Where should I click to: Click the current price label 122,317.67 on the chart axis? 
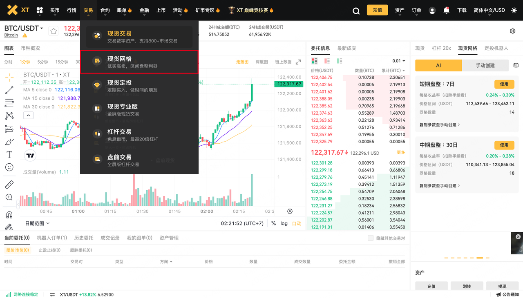(x=289, y=84)
